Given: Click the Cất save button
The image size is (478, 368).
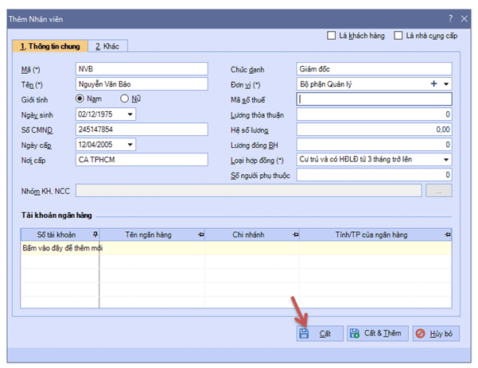Looking at the screenshot, I should 318,334.
